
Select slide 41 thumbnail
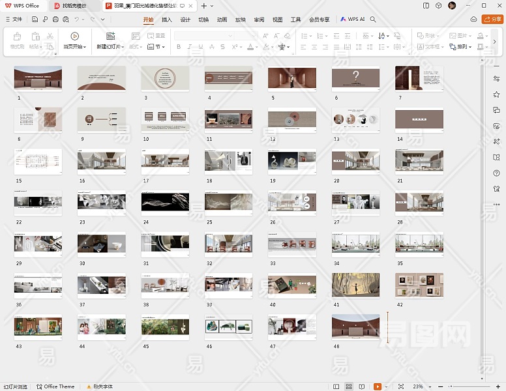pyautogui.click(x=355, y=285)
